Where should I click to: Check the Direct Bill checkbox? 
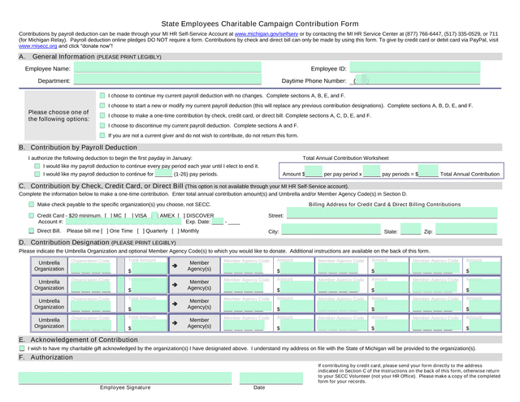click(32, 231)
